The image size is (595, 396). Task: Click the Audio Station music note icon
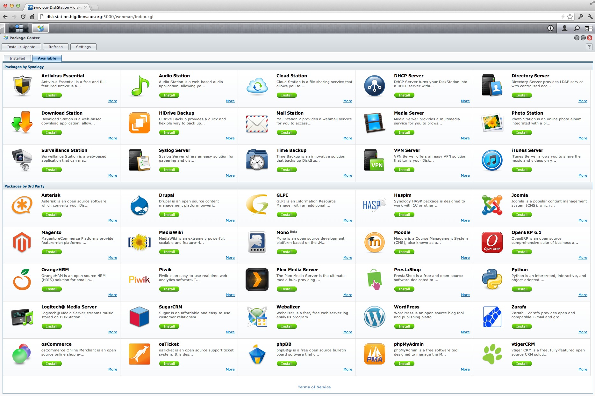[x=140, y=86]
